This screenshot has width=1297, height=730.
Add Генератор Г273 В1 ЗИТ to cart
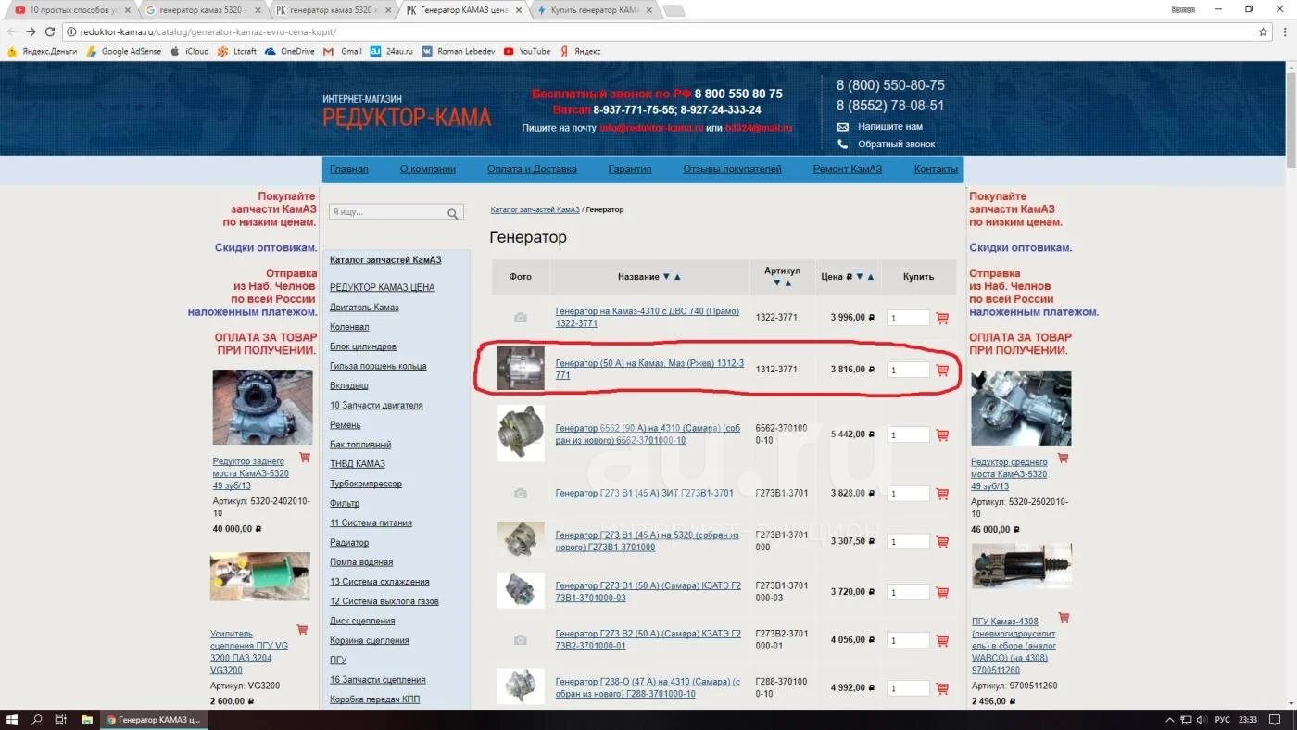pos(942,494)
